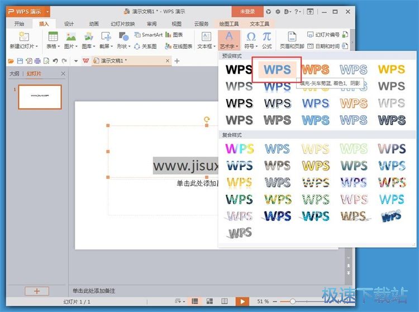
Task: Click the red W home icon
Action: click(x=86, y=61)
